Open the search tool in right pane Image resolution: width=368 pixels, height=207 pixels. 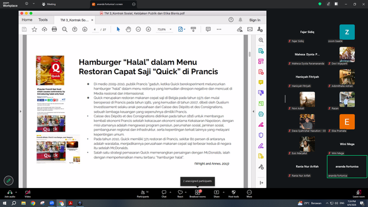[260, 40]
